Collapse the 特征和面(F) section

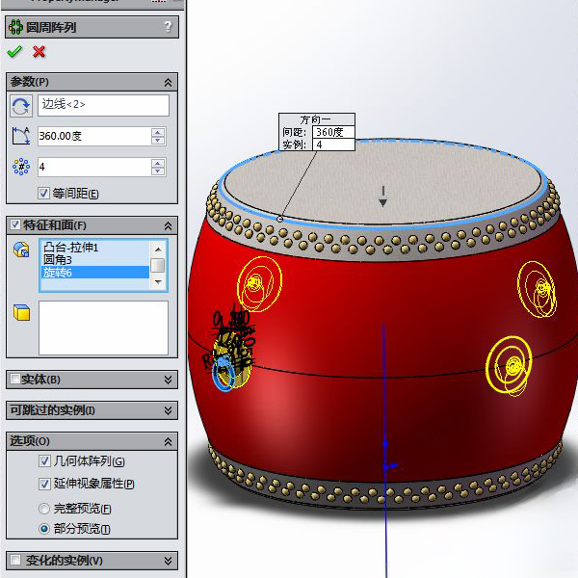[168, 225]
